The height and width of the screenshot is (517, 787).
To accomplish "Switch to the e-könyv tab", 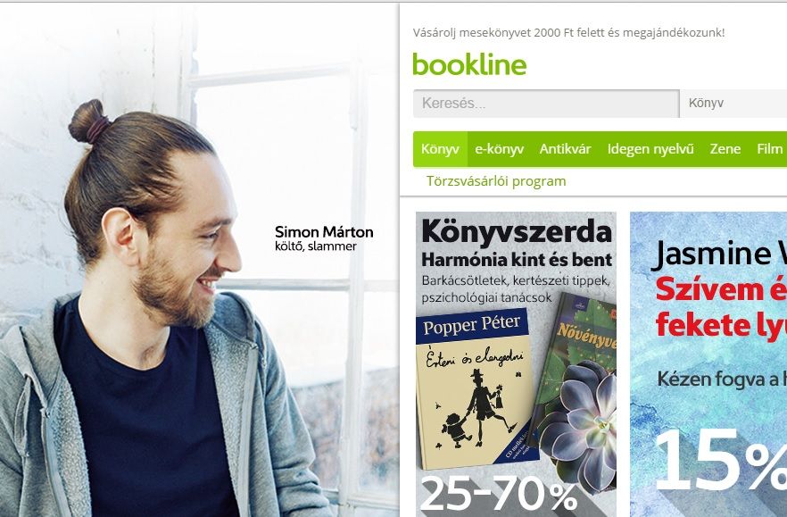I will (x=499, y=149).
